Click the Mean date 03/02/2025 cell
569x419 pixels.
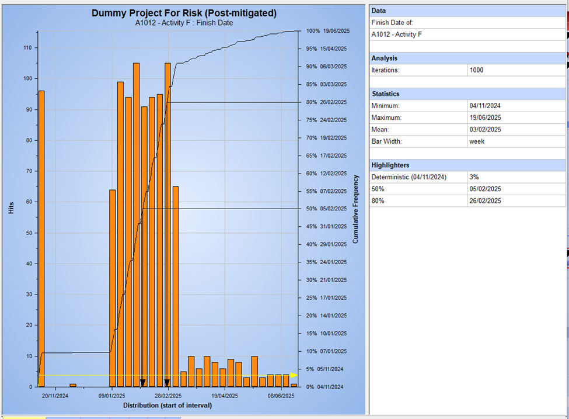click(x=512, y=129)
